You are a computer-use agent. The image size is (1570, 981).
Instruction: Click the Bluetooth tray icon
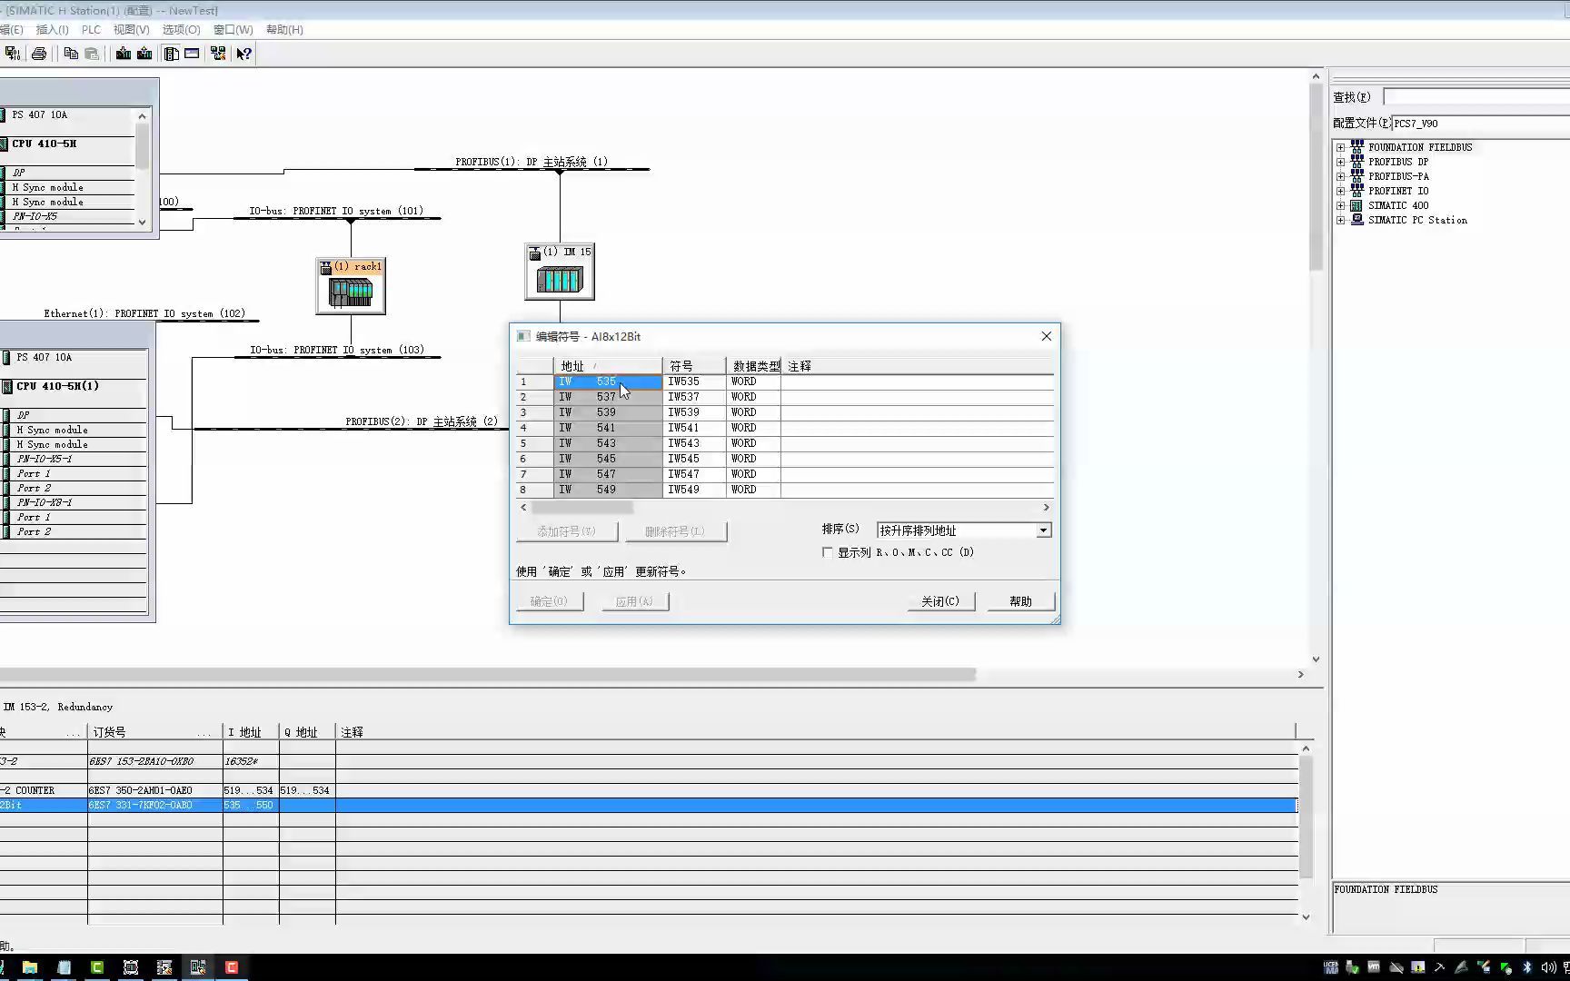coord(1527,967)
